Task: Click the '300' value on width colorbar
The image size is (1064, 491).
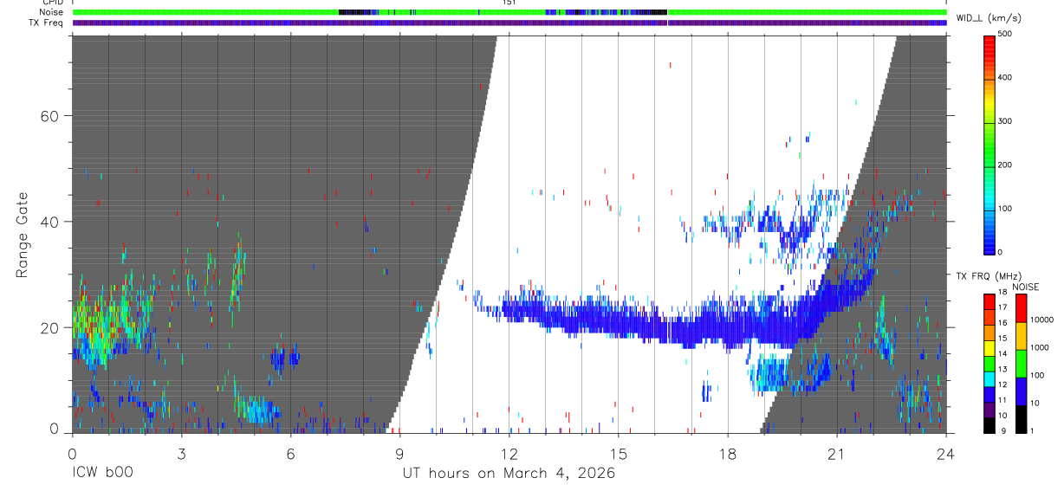Action: point(1007,121)
